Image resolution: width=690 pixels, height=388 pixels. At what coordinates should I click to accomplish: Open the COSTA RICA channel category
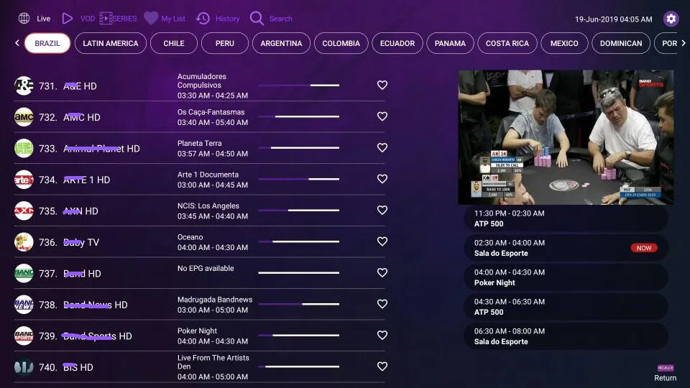pyautogui.click(x=507, y=43)
